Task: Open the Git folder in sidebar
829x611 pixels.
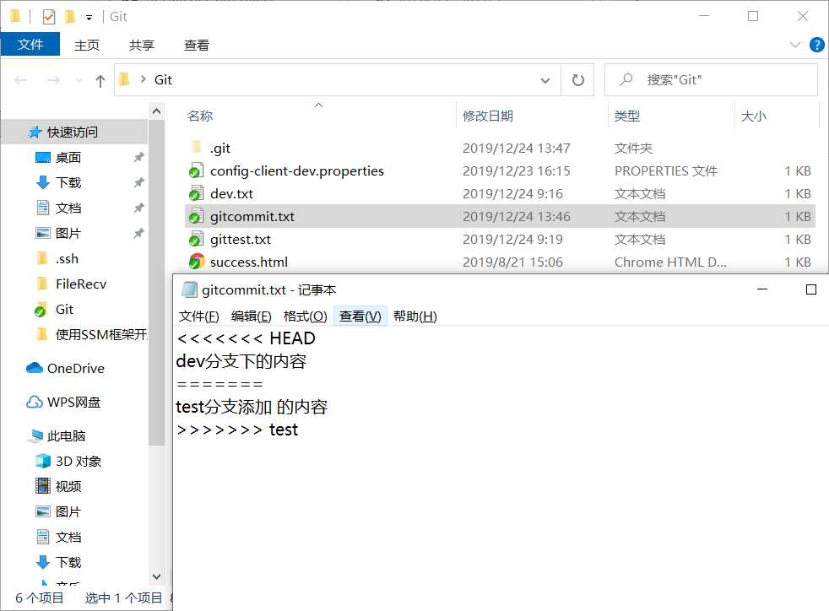Action: pos(64,309)
